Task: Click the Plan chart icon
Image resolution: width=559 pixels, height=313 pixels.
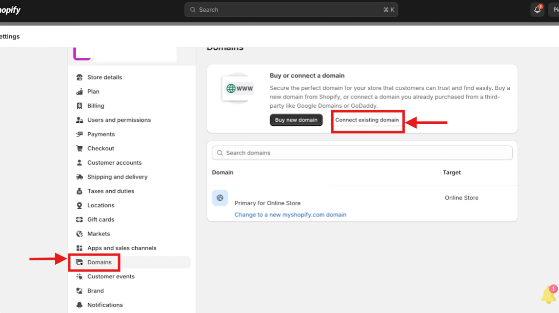Action: (79, 92)
